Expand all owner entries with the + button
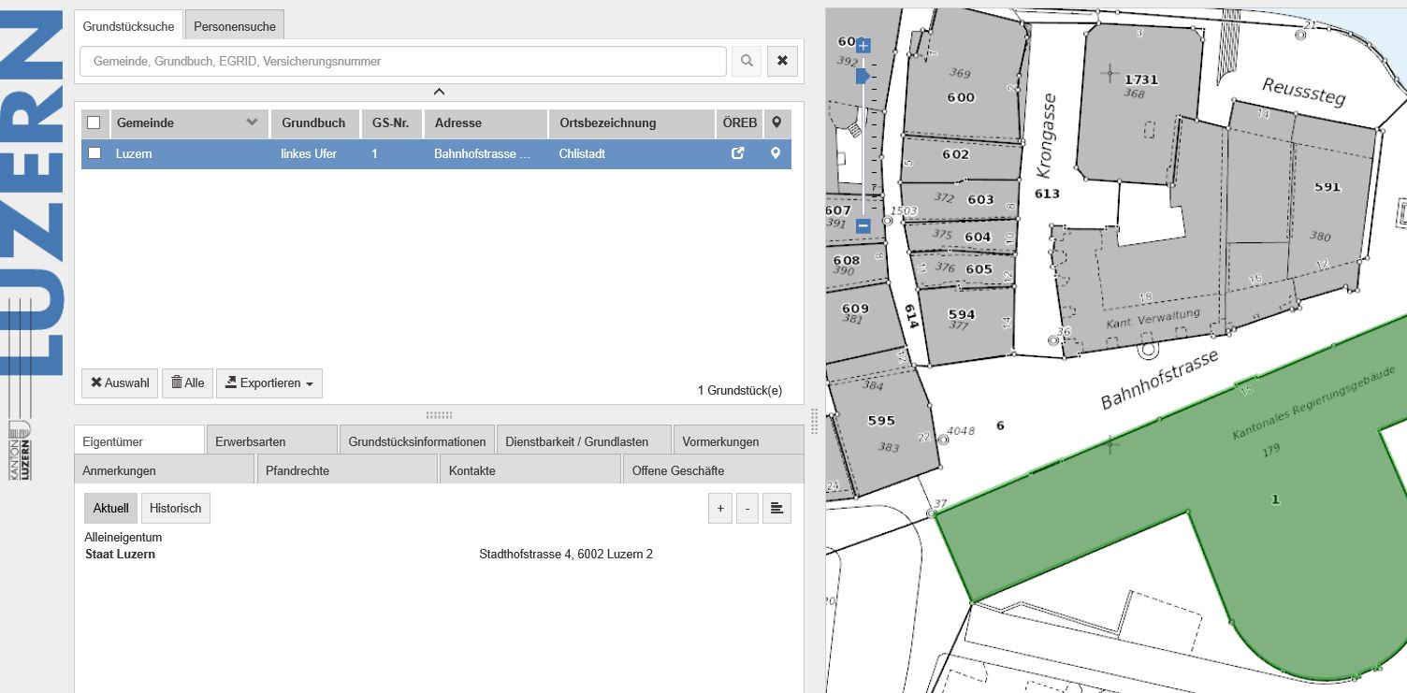This screenshot has width=1407, height=693. pos(720,509)
